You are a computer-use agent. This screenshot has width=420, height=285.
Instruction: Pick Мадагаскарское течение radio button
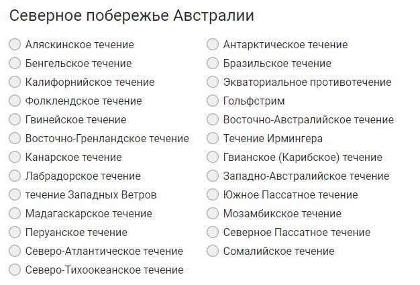click(15, 213)
